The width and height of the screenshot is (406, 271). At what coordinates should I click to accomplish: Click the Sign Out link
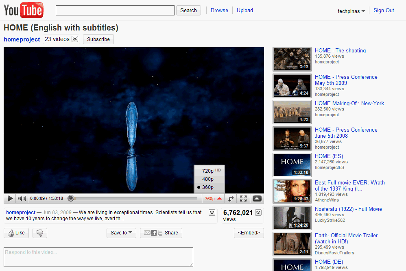(384, 10)
